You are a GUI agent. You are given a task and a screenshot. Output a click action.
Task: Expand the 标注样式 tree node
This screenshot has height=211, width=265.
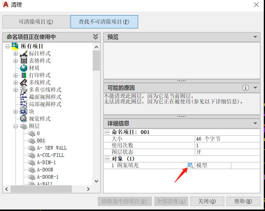click(x=15, y=54)
